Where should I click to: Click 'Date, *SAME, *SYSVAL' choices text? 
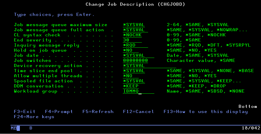[x=198, y=55]
